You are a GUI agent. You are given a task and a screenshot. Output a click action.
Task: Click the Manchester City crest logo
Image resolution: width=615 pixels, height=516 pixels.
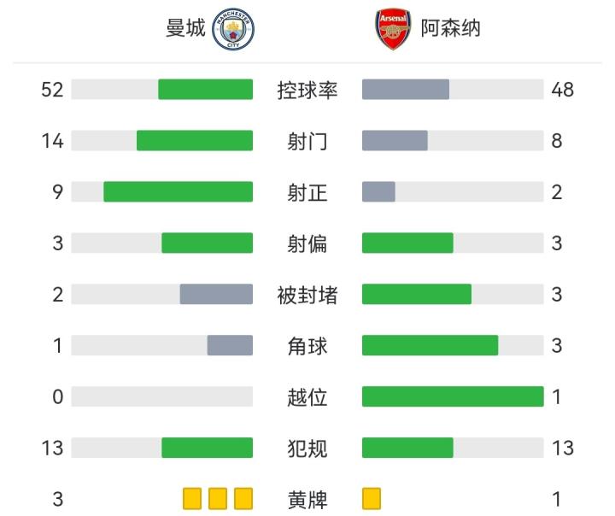(233, 29)
